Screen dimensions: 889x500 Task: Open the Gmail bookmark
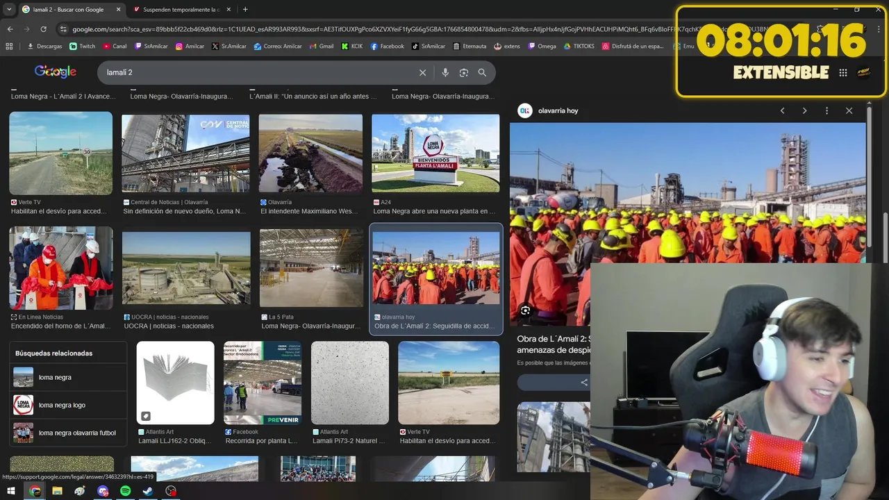322,47
